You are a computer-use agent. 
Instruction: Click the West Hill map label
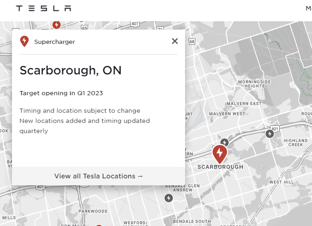point(281,182)
